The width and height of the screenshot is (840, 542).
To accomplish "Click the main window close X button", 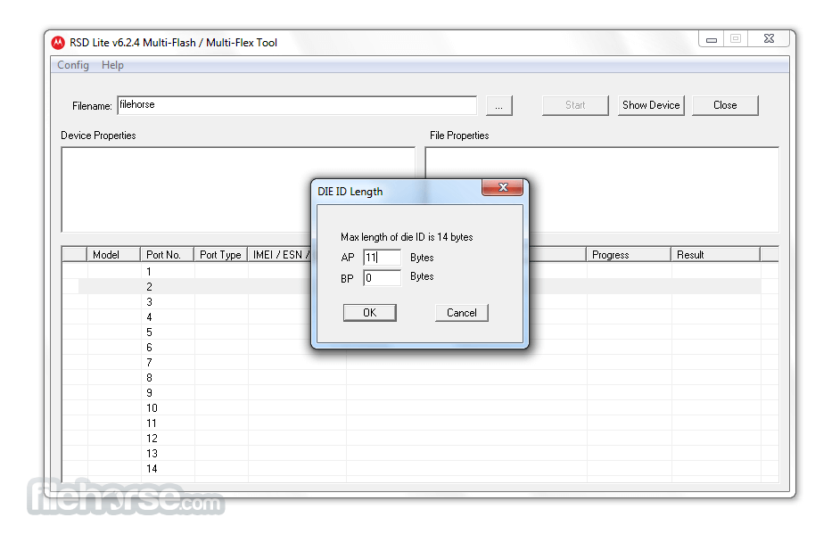I will (769, 39).
